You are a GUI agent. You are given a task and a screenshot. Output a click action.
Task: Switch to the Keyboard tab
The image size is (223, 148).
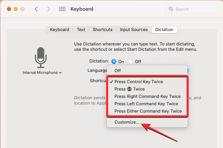(59, 30)
